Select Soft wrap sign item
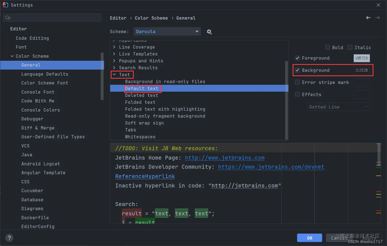 click(144, 123)
